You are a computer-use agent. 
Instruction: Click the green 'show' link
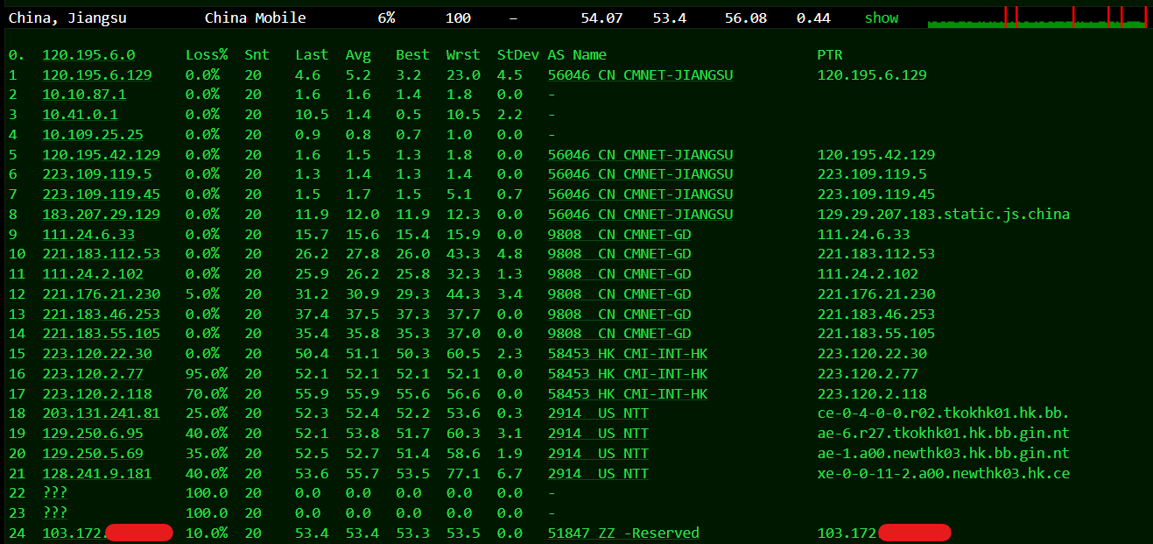(x=882, y=18)
